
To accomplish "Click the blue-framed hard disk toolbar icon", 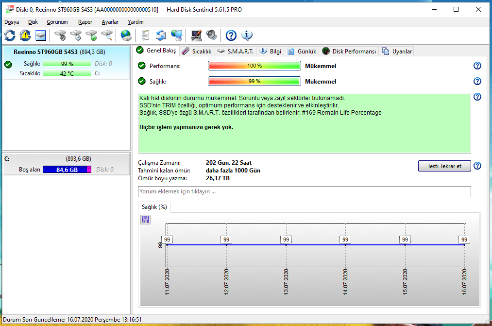I will coord(41,35).
